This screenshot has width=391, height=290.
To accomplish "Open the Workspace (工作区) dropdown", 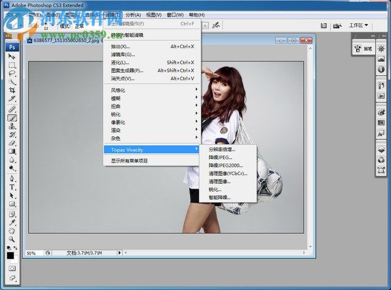I will coord(359,25).
